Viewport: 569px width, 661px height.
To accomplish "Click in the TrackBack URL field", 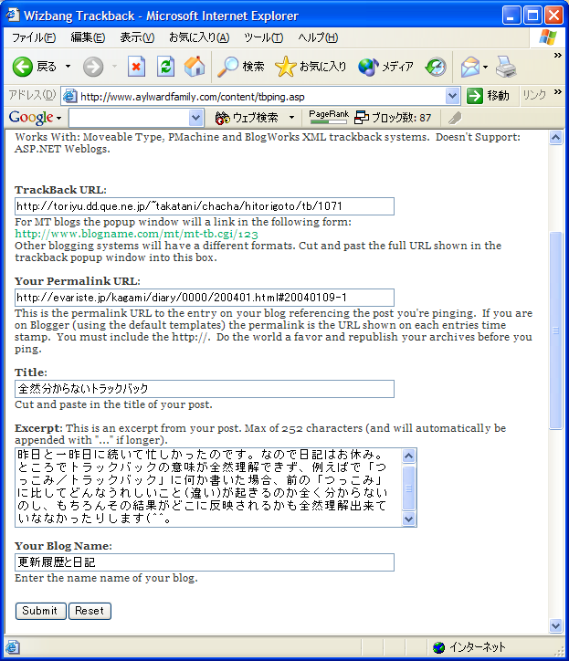I will click(205, 206).
